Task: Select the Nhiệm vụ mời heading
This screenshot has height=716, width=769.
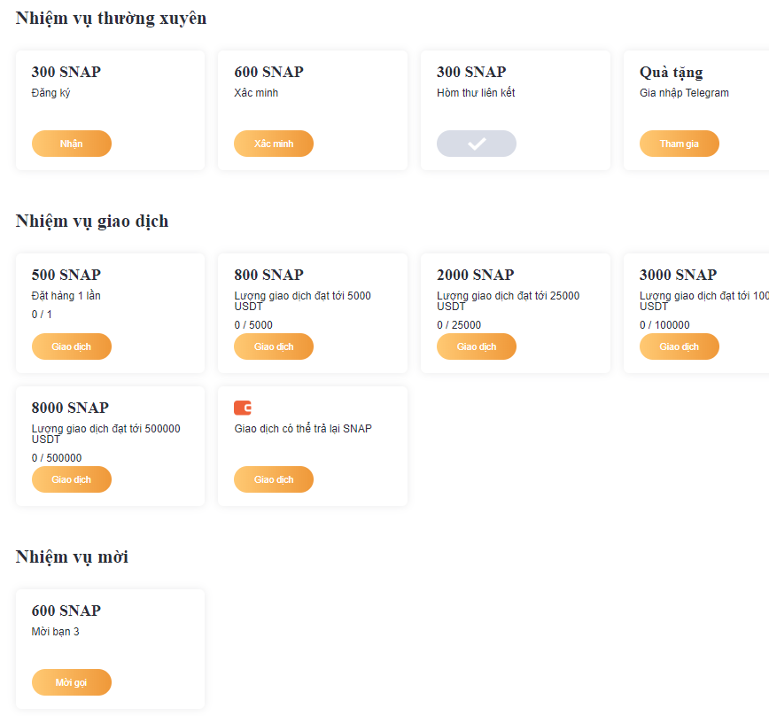Action: [x=72, y=556]
